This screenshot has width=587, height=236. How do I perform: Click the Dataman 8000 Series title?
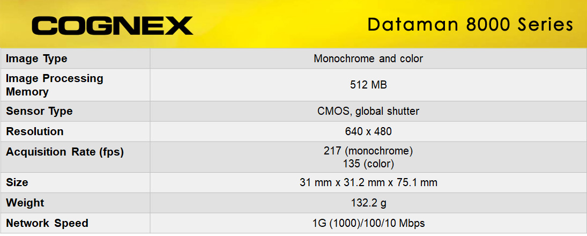click(470, 24)
